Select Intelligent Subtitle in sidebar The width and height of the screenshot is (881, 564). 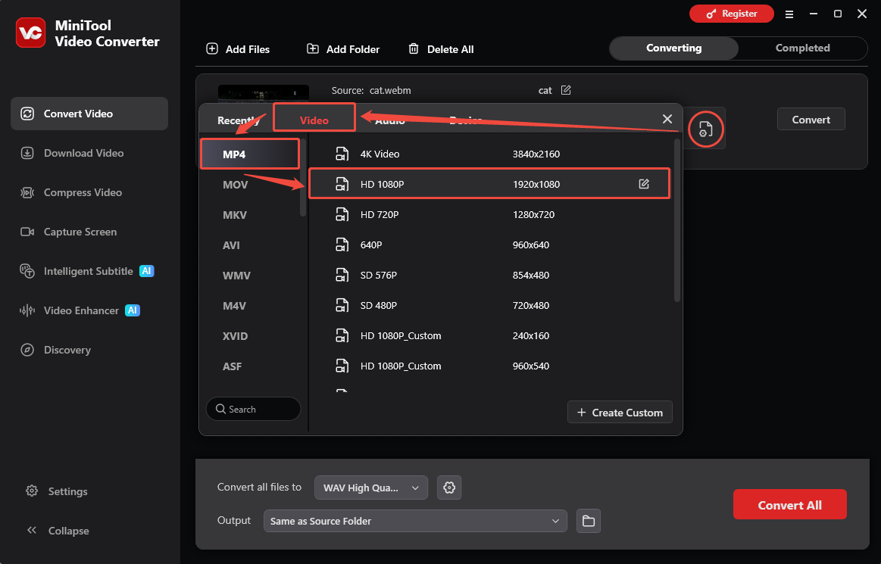coord(89,271)
